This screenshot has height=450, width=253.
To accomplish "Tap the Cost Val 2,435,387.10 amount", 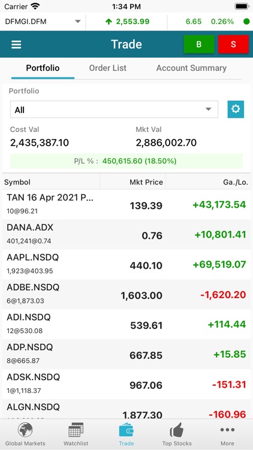I will pyautogui.click(x=40, y=143).
